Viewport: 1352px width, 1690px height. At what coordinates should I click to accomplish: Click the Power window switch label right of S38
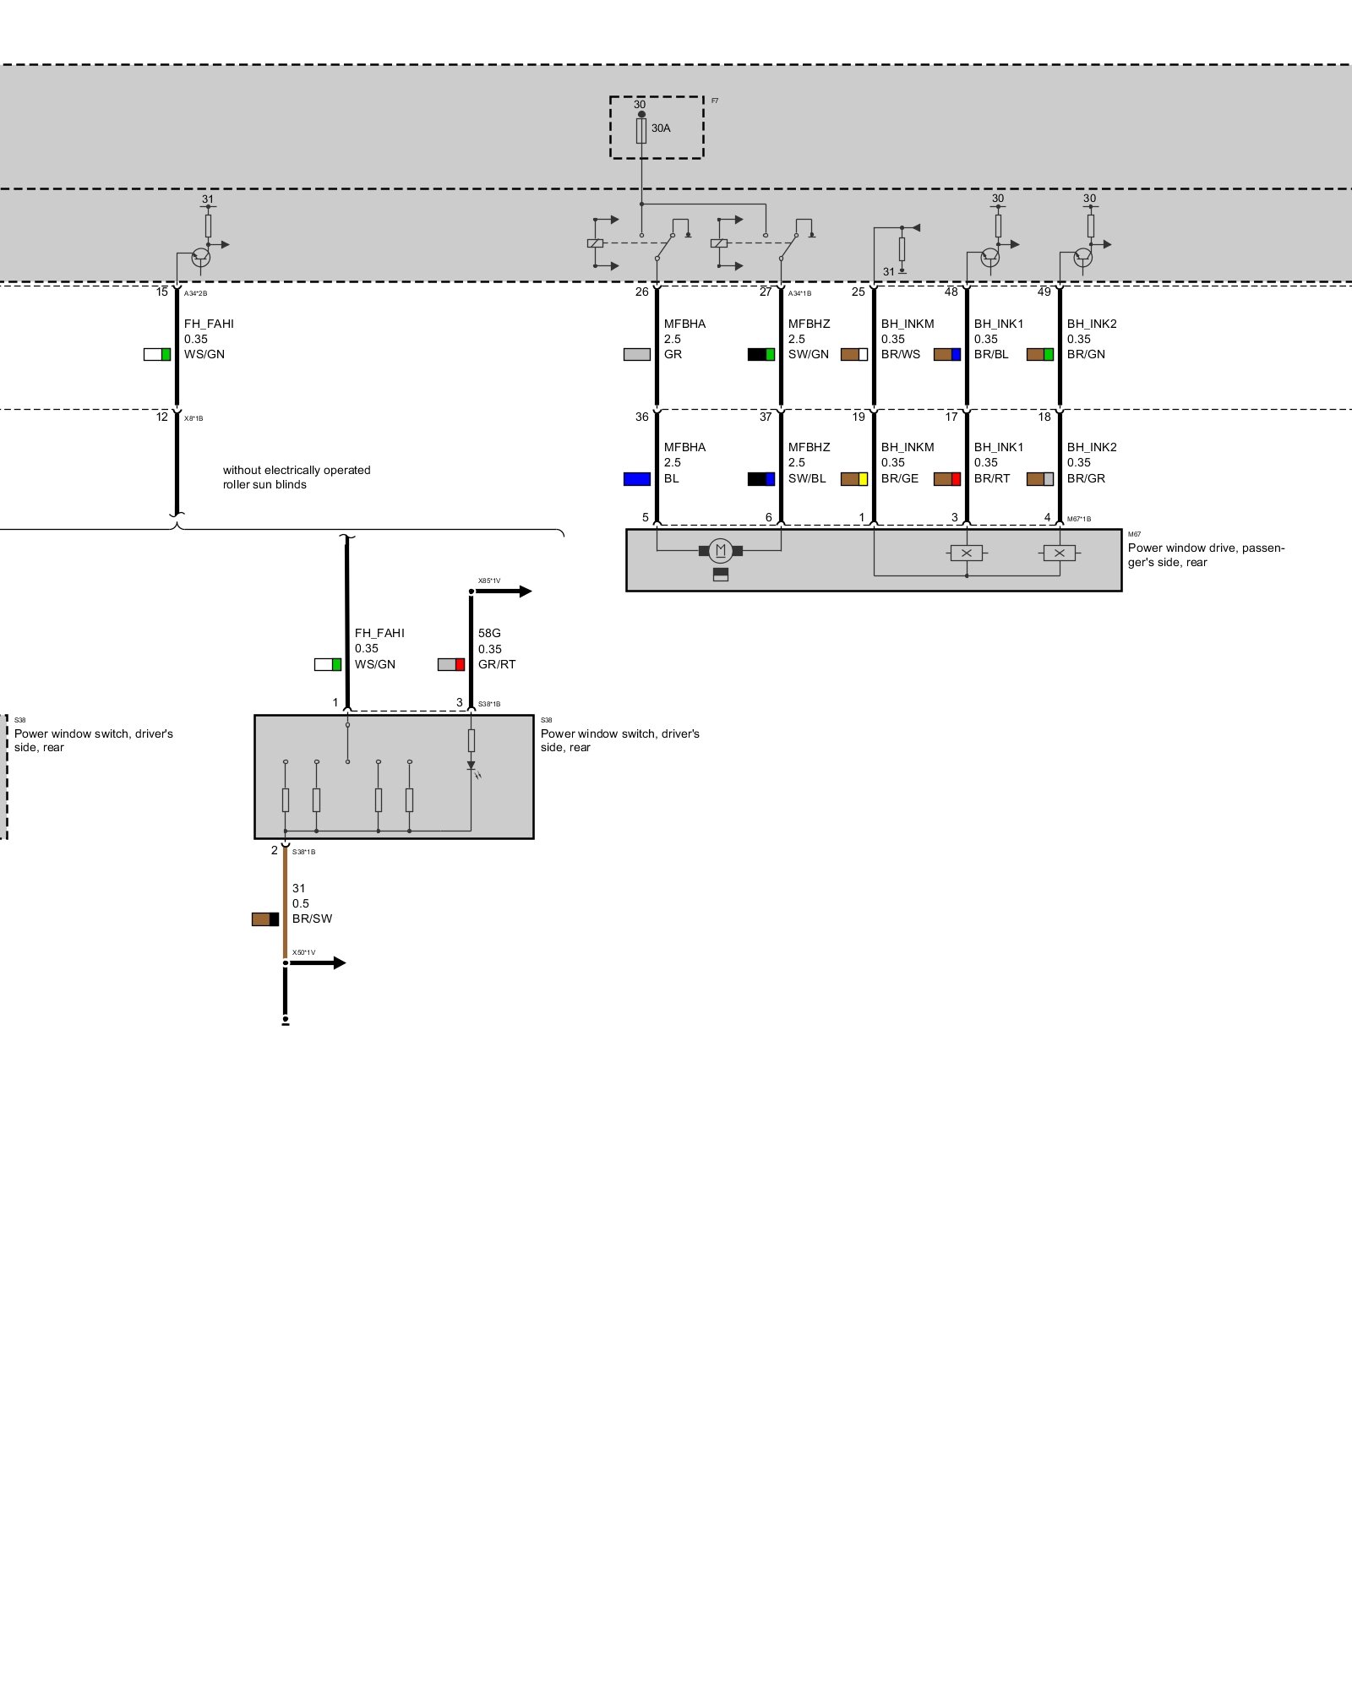pyautogui.click(x=619, y=740)
